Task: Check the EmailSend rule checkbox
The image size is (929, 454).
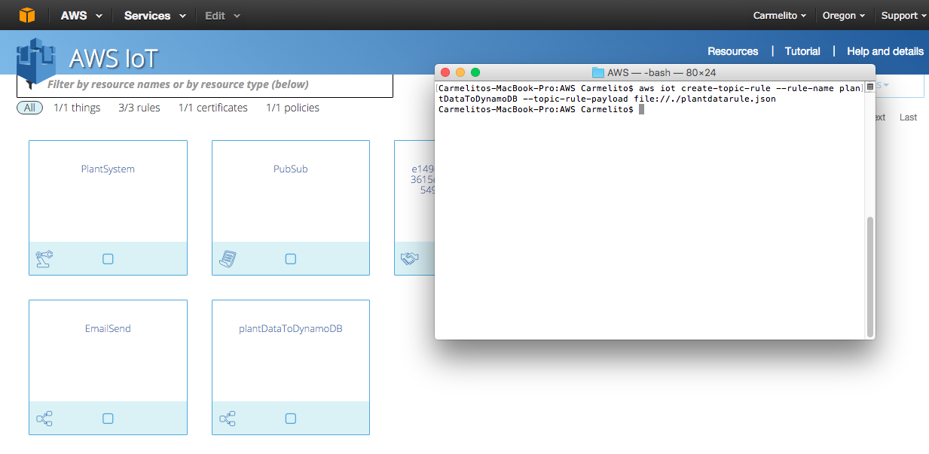Action: pyautogui.click(x=108, y=419)
